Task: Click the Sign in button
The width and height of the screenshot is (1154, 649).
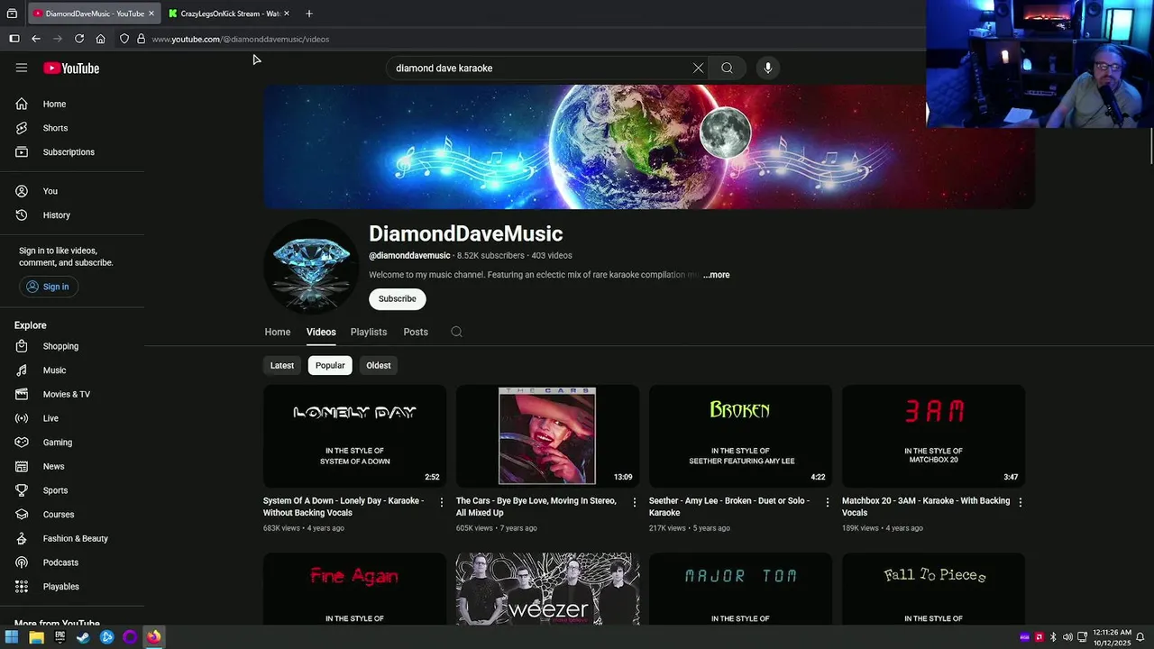Action: (x=47, y=287)
